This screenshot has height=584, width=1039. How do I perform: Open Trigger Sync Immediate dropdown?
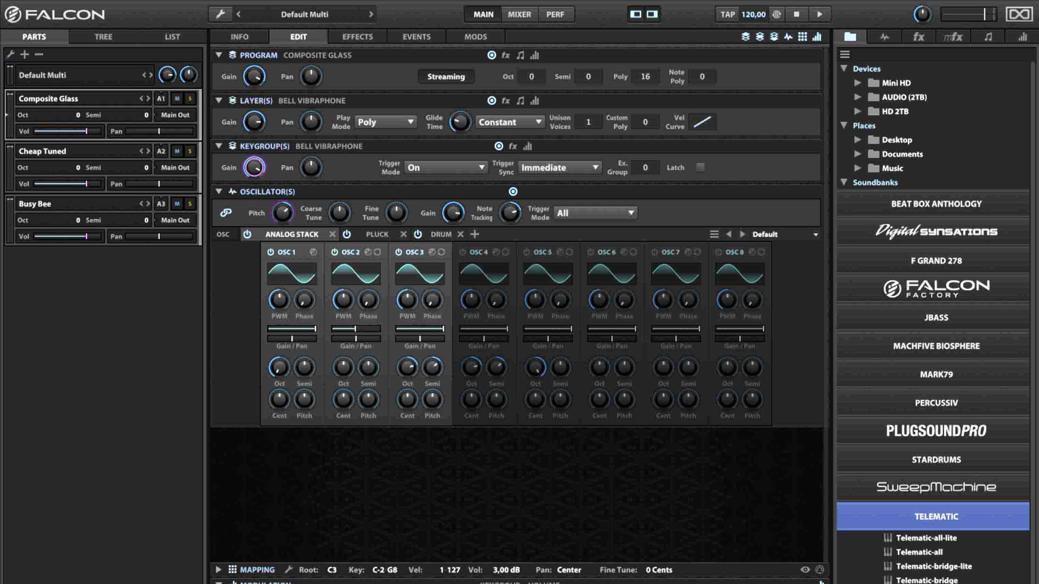coord(559,167)
